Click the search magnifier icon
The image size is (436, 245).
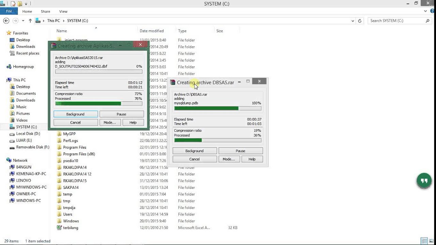pos(428,21)
